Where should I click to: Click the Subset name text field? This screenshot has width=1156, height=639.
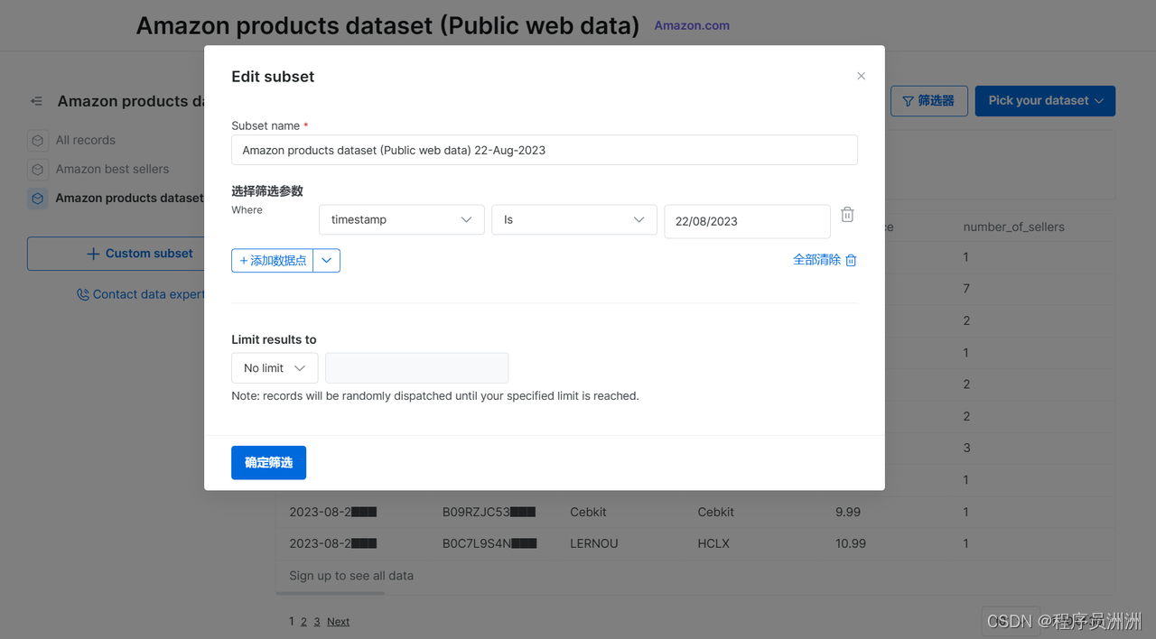click(544, 151)
